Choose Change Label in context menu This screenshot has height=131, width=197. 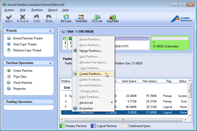pyautogui.click(x=93, y=91)
